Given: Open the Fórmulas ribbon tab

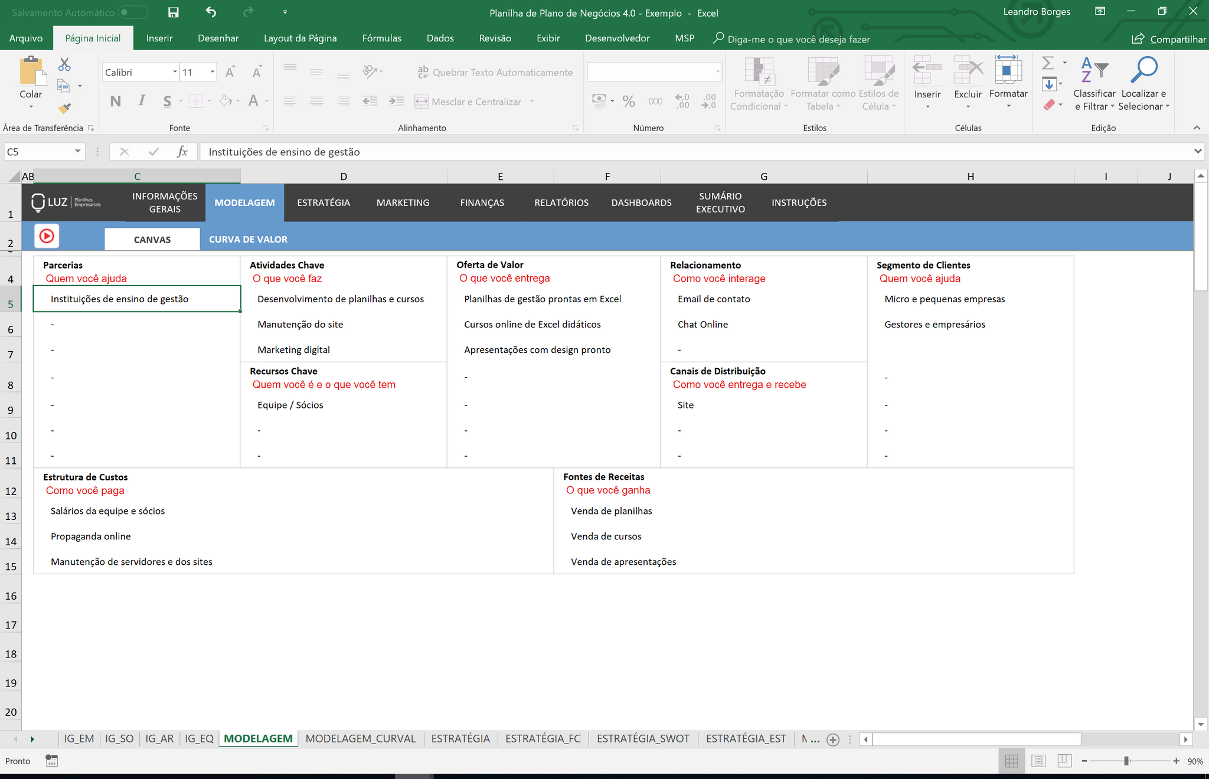Looking at the screenshot, I should pos(381,38).
